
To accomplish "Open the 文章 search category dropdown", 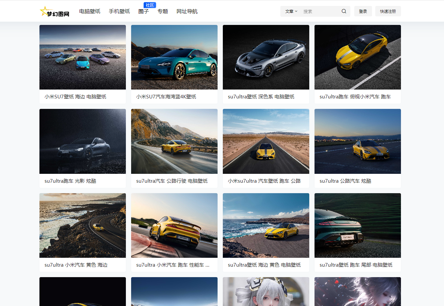I will (291, 11).
